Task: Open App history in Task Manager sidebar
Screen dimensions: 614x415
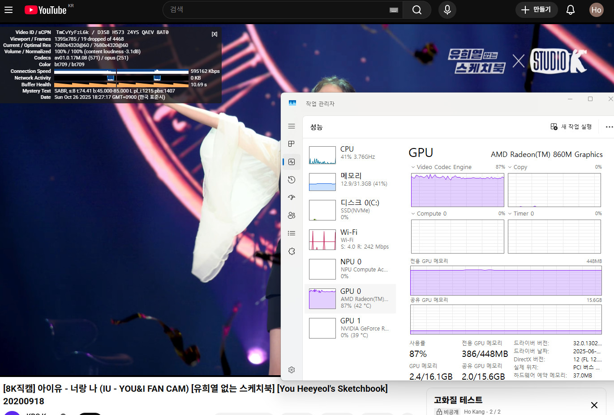Action: [292, 180]
